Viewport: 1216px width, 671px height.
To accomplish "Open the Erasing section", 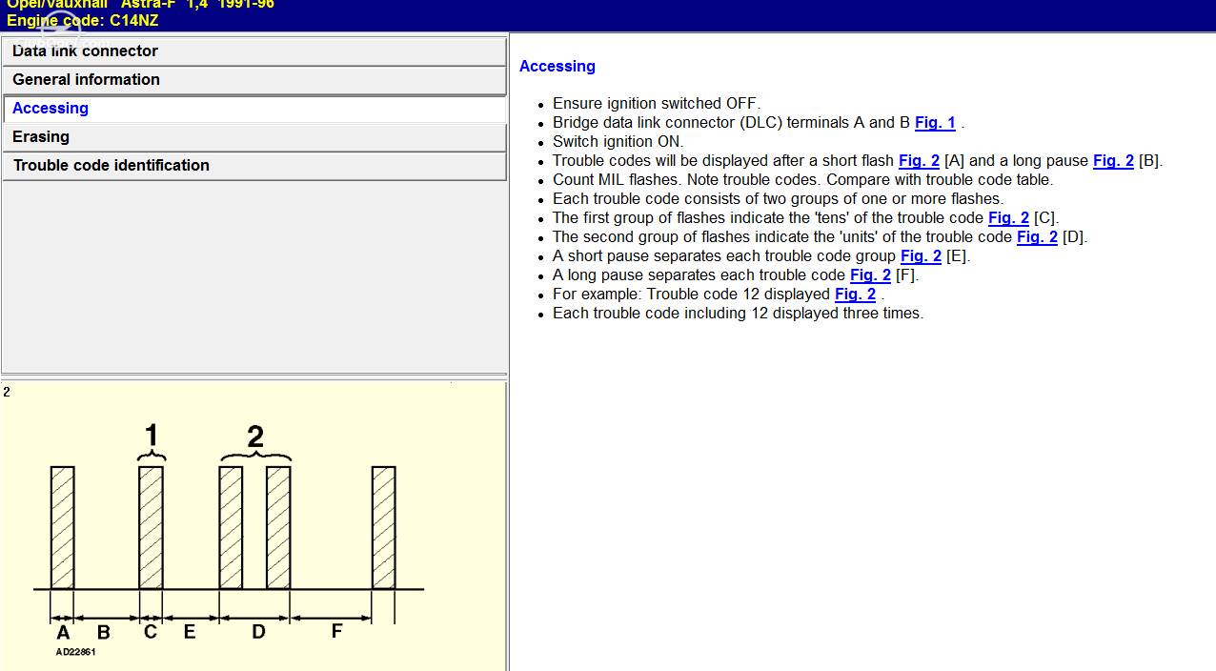I will [x=254, y=137].
